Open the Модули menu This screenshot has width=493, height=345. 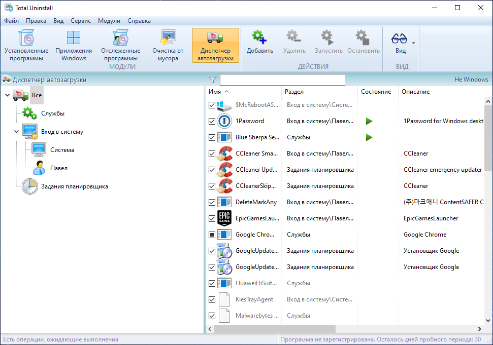click(x=109, y=21)
